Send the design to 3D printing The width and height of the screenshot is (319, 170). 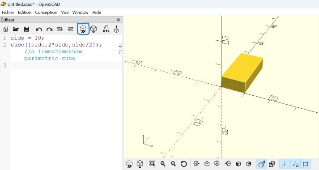point(116,29)
